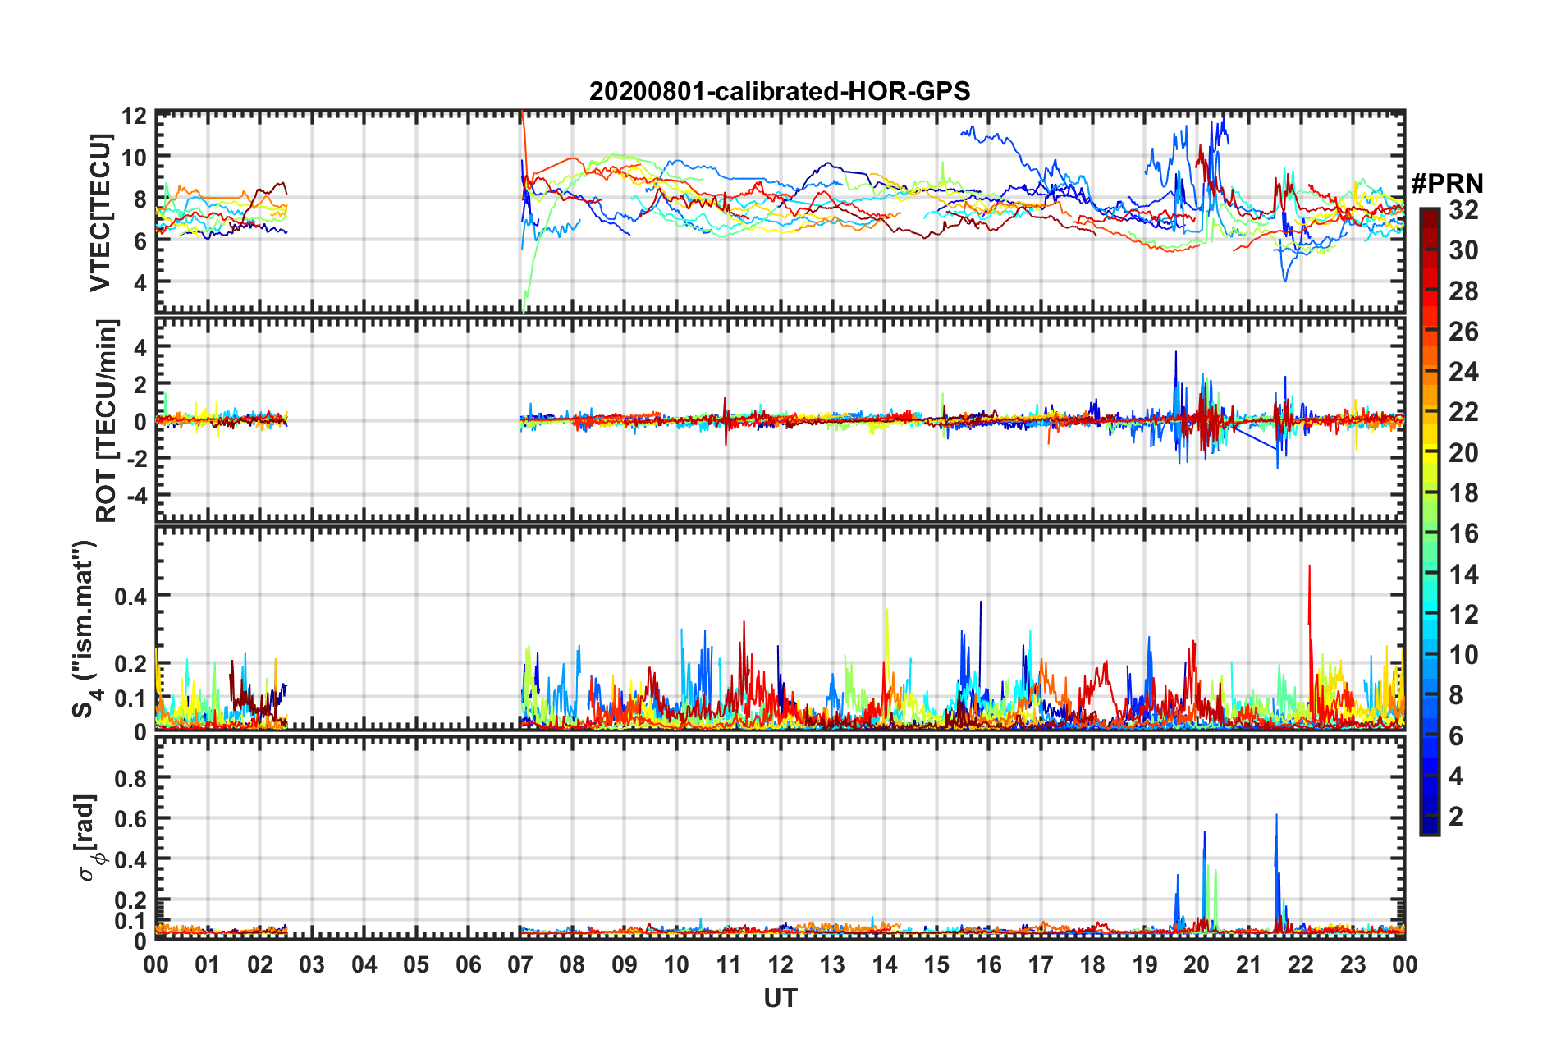Viewport: 1561px width, 1044px height.
Task: Click the #PRN colorbar title
Action: [x=1447, y=184]
